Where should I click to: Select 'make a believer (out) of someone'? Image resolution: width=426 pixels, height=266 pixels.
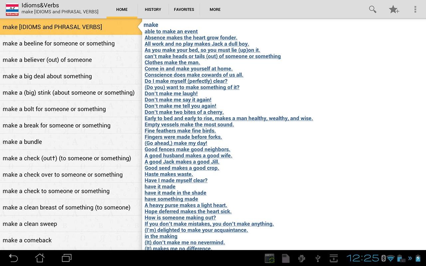pos(71,60)
